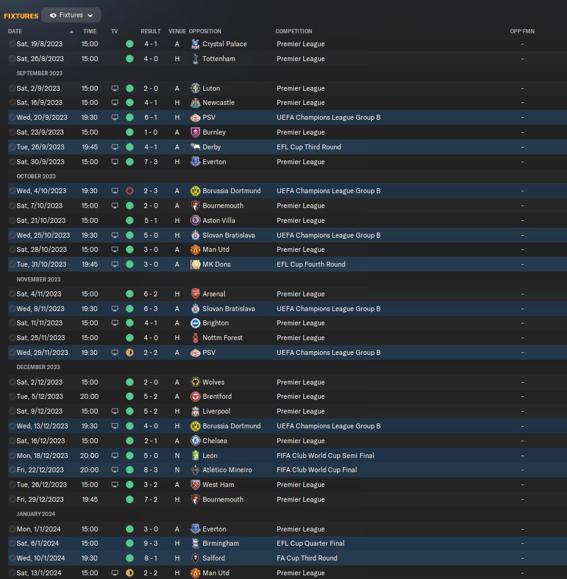567x579 pixels.
Task: Click the Aston Villa club badge
Action: coord(195,220)
